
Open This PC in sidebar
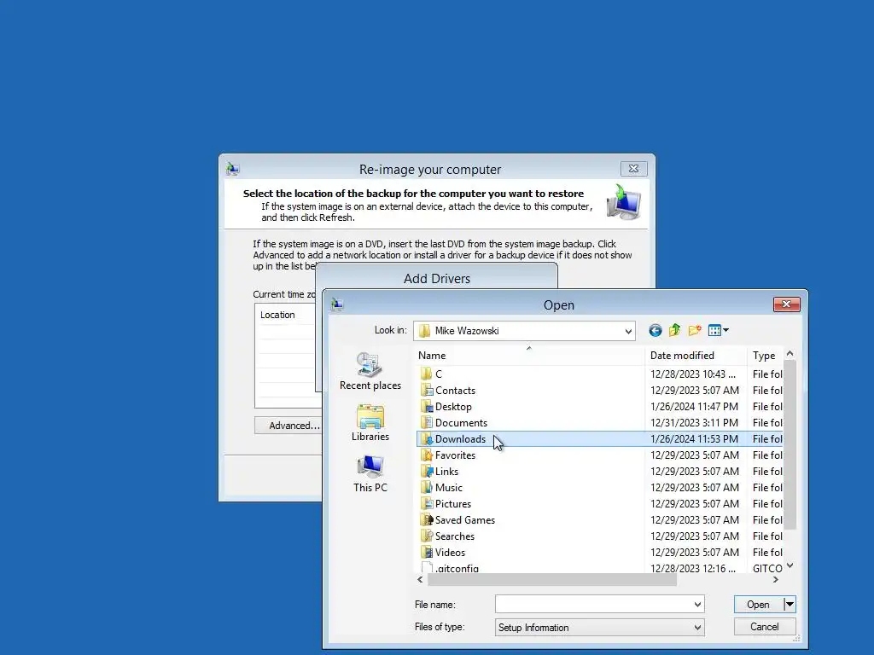pos(370,474)
